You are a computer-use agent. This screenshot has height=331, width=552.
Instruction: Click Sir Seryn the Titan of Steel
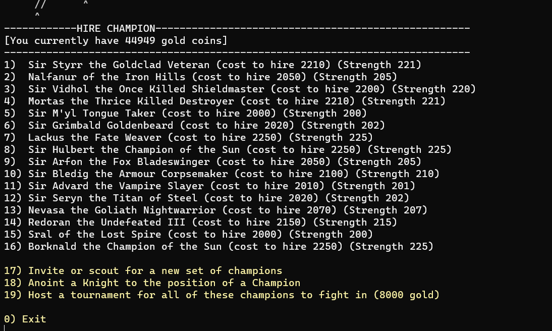coord(207,198)
